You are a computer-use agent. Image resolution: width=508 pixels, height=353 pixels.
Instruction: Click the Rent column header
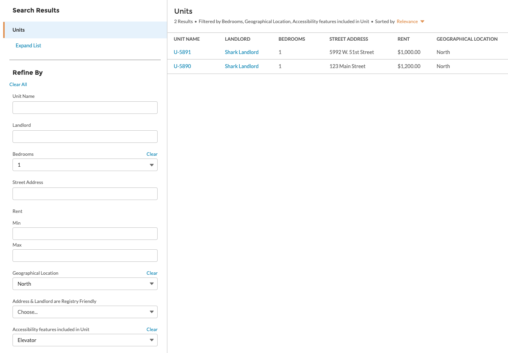point(404,39)
